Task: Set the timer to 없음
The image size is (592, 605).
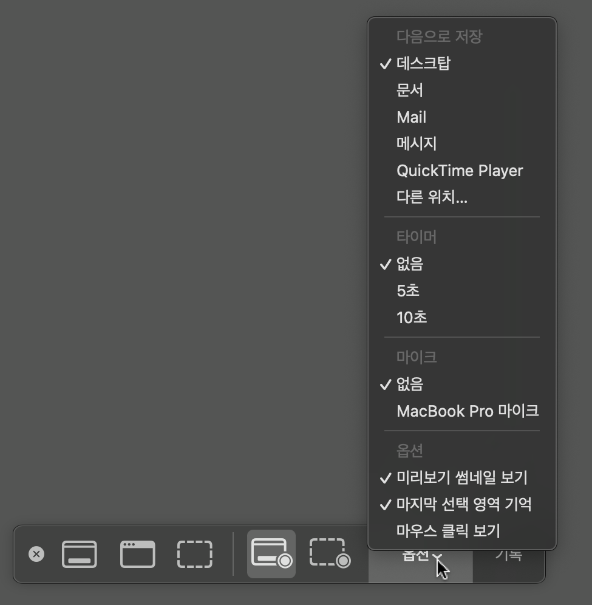Action: click(462, 264)
